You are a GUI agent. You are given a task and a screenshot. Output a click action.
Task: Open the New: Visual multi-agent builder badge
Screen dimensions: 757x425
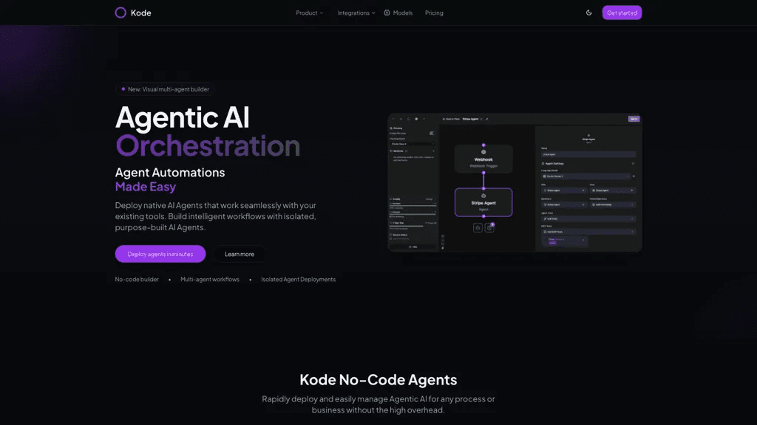165,89
